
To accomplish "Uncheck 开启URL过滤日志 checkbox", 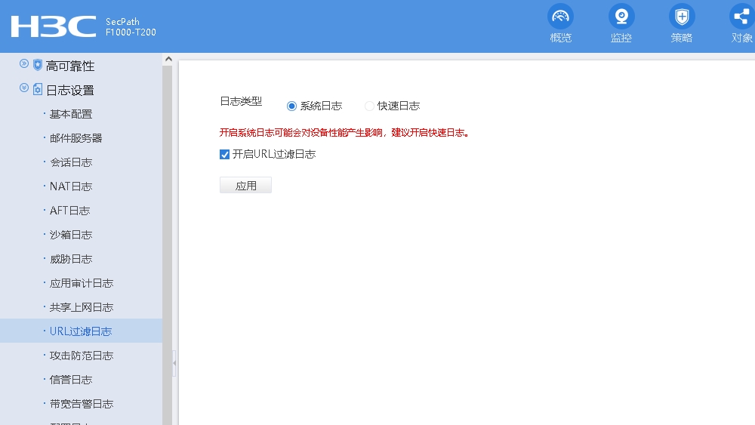I will [224, 155].
